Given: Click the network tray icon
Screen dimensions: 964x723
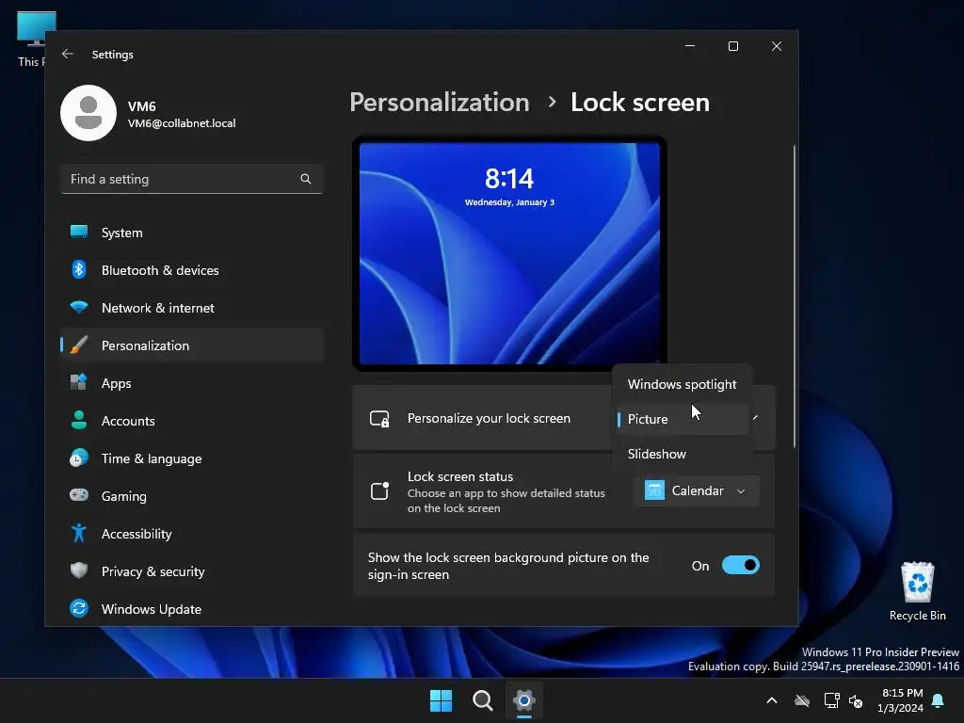Looking at the screenshot, I should point(831,700).
